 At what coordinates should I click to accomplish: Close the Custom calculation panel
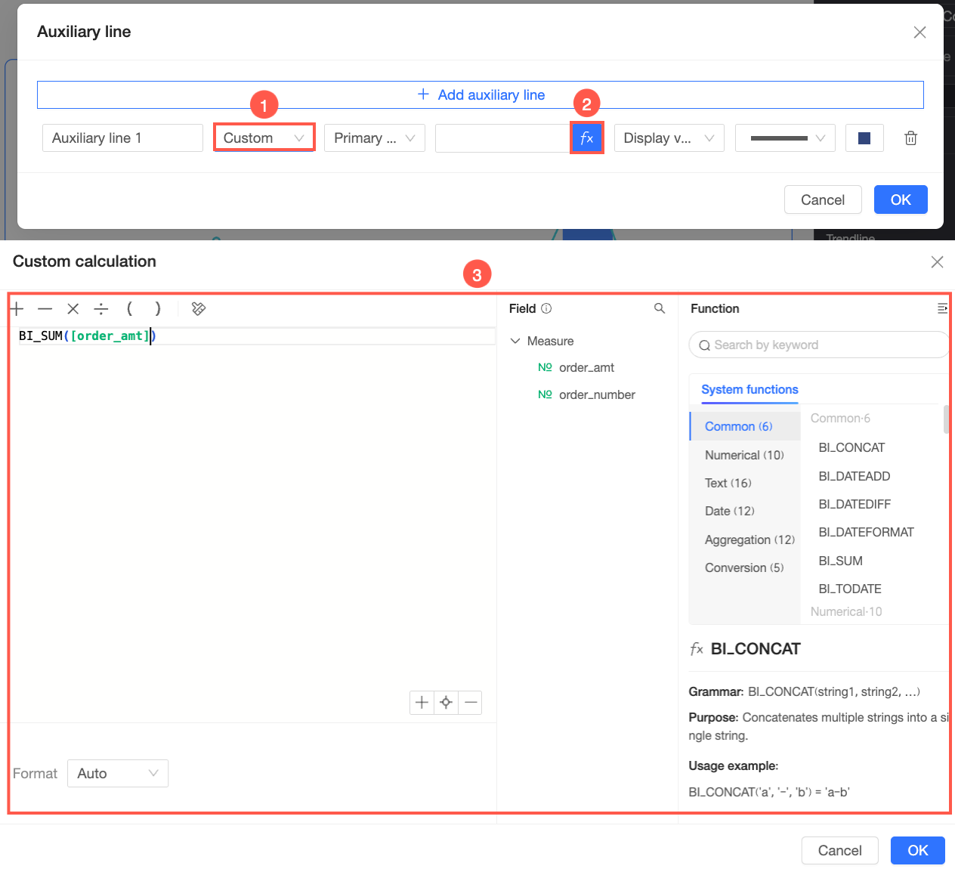click(937, 261)
